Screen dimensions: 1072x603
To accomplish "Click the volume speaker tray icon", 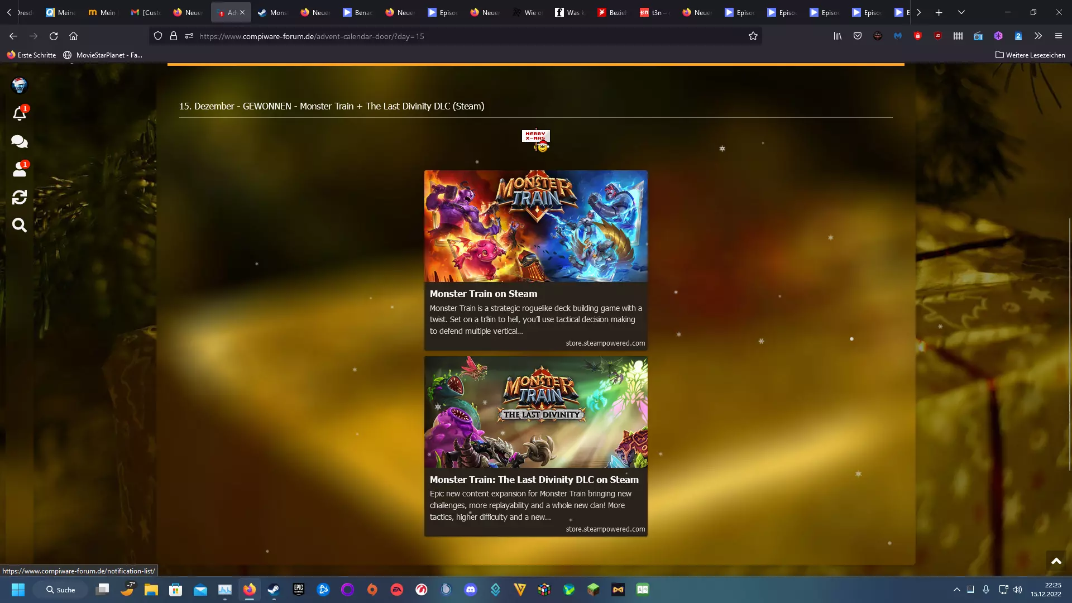I will click(1017, 590).
